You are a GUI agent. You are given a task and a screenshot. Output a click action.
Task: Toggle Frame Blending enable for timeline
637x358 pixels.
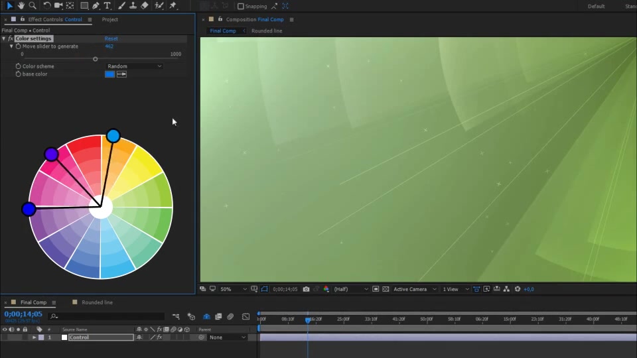tap(218, 316)
